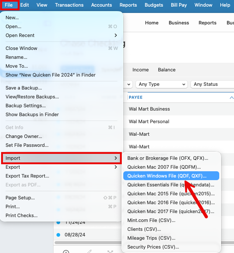Open the Bill Pay menu

[x=179, y=5]
